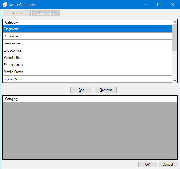Screen dimensions: 180x169
Task: Click Cancel to dismiss the dialog
Action: [168, 165]
